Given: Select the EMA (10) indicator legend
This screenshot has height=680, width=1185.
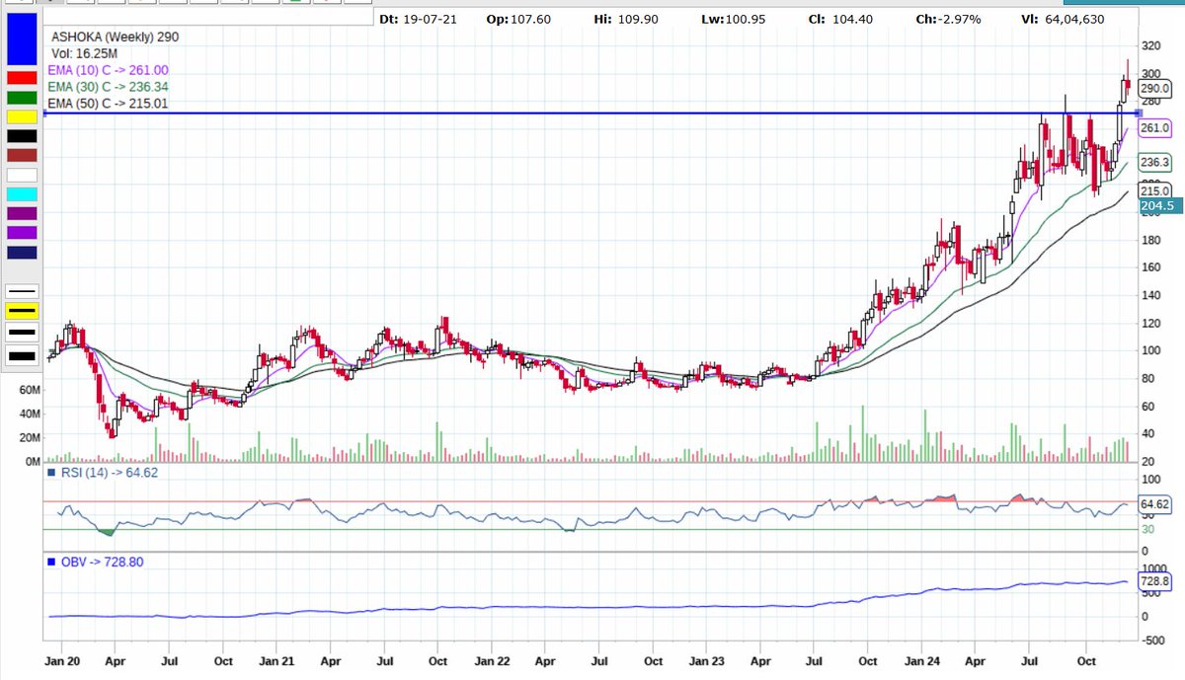Looking at the screenshot, I should (x=108, y=70).
